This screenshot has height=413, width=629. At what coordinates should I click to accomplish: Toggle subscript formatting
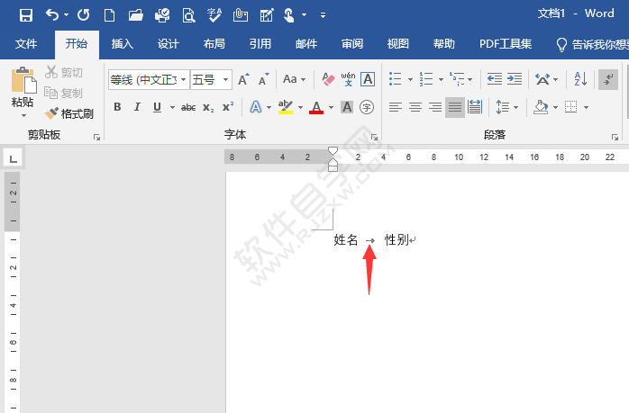click(208, 107)
